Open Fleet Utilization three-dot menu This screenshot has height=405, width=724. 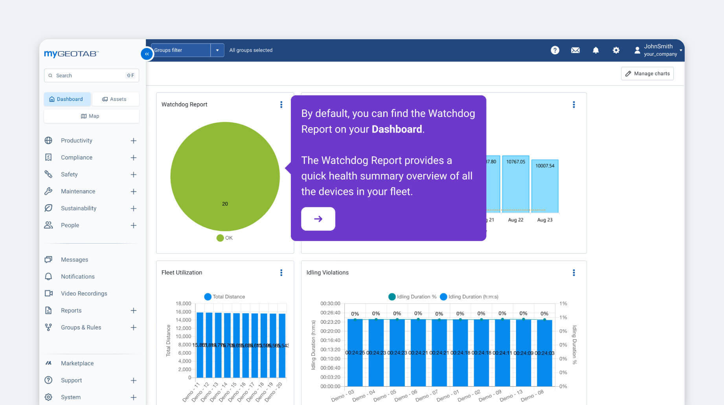(281, 273)
